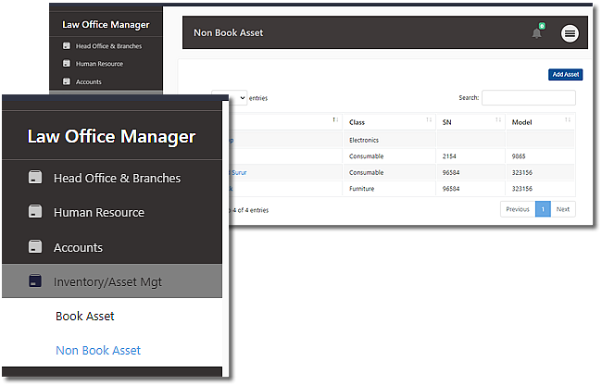Select Non Book Asset in sidebar
602x386 pixels.
point(98,351)
